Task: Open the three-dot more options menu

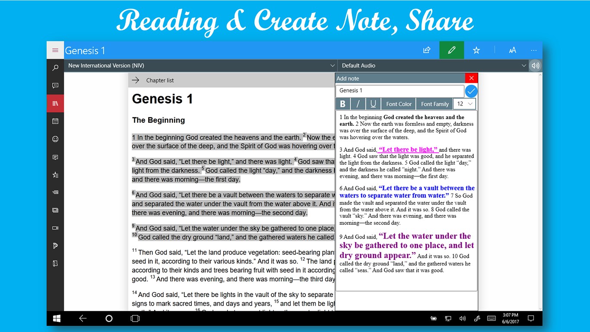Action: coord(534,50)
